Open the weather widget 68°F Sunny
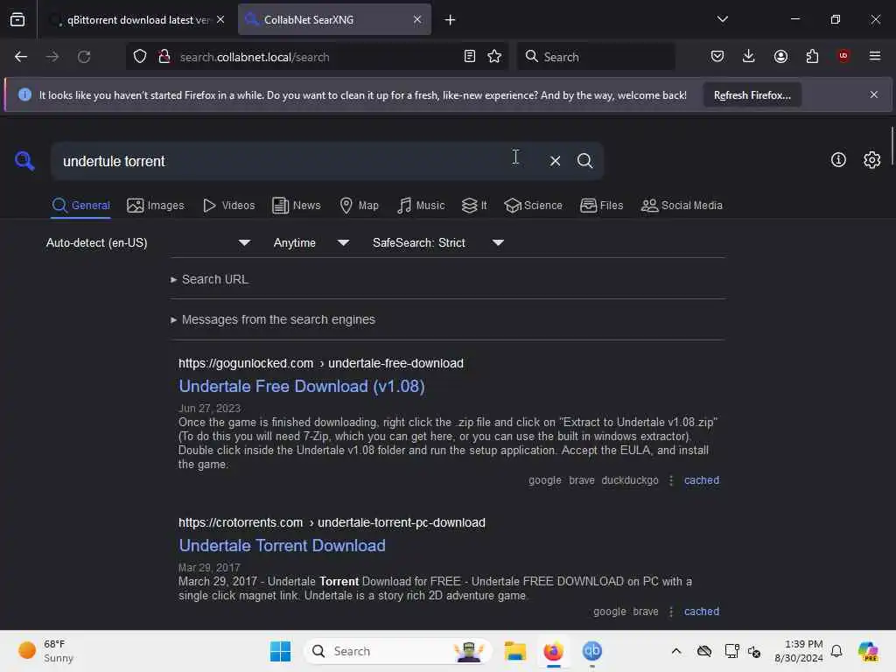This screenshot has width=896, height=672. pyautogui.click(x=45, y=651)
